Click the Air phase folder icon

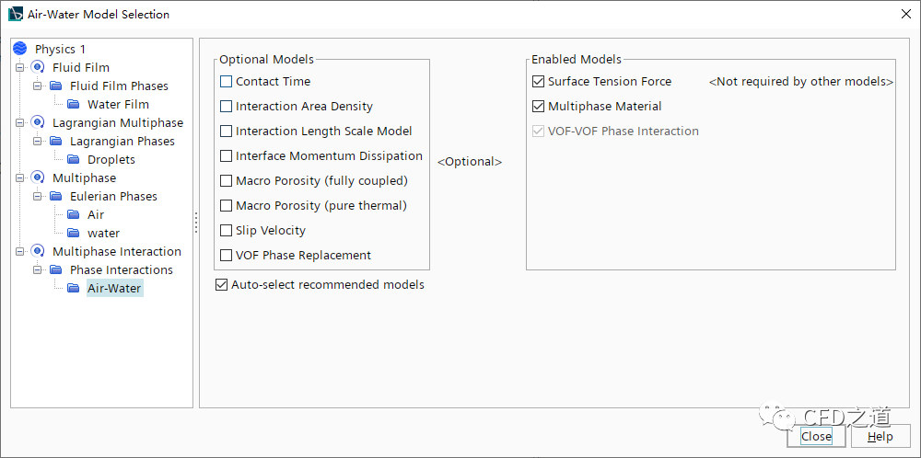[x=74, y=214]
